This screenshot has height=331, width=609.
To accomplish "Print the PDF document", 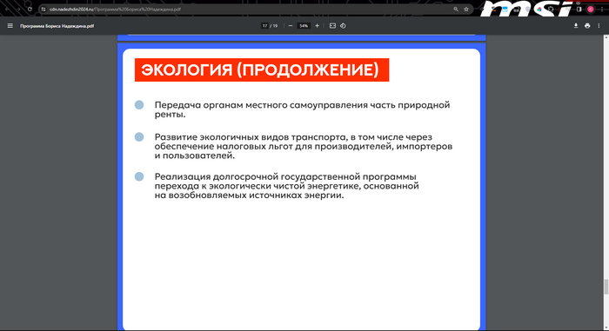I will [x=587, y=26].
